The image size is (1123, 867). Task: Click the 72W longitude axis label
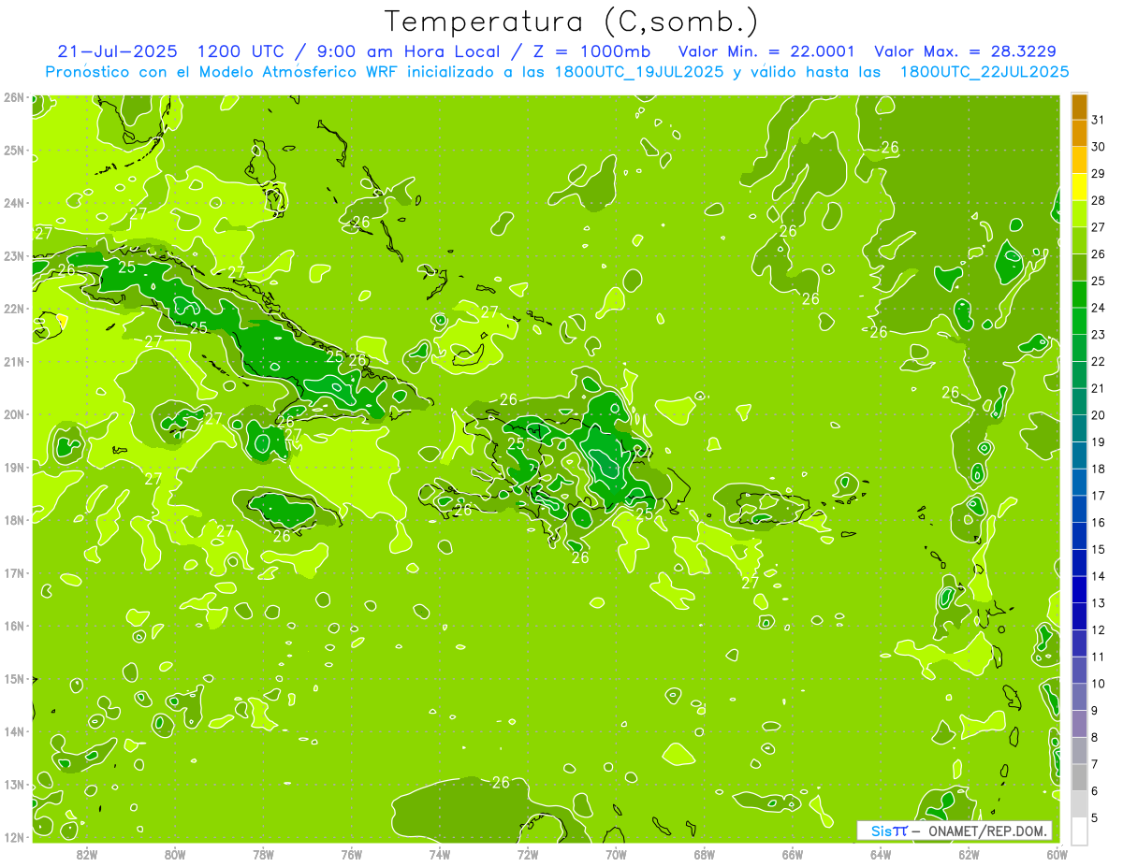(528, 853)
